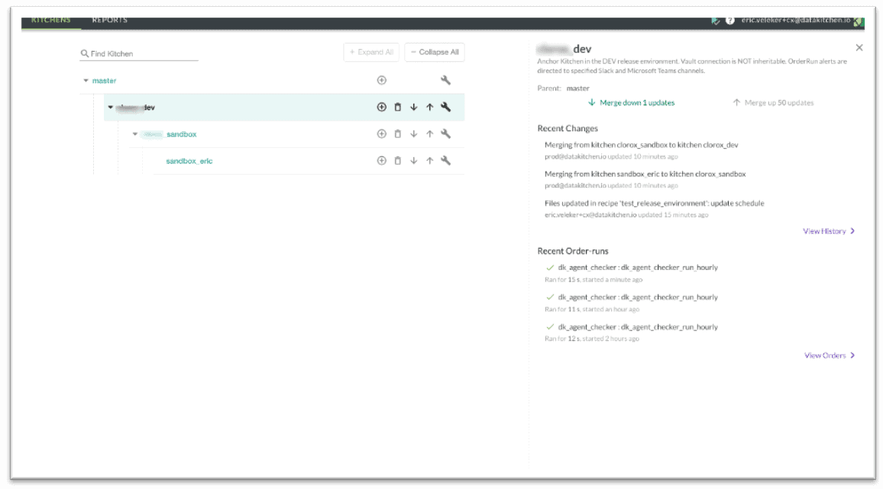Click the help question mark icon
The width and height of the screenshot is (883, 489).
(x=730, y=21)
